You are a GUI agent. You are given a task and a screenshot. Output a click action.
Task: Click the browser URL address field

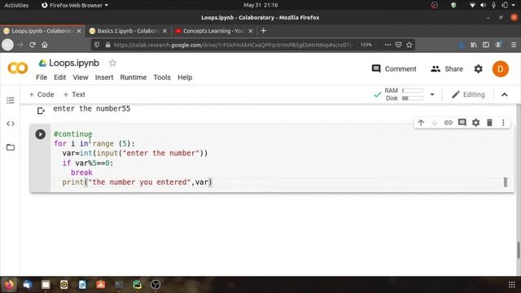click(233, 45)
